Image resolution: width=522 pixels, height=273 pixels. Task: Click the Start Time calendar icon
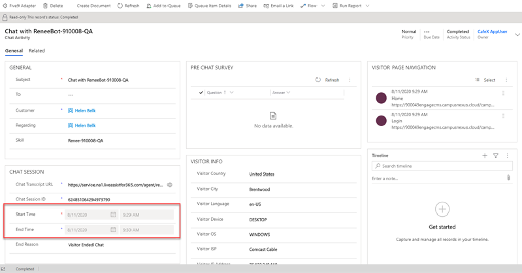tap(113, 214)
